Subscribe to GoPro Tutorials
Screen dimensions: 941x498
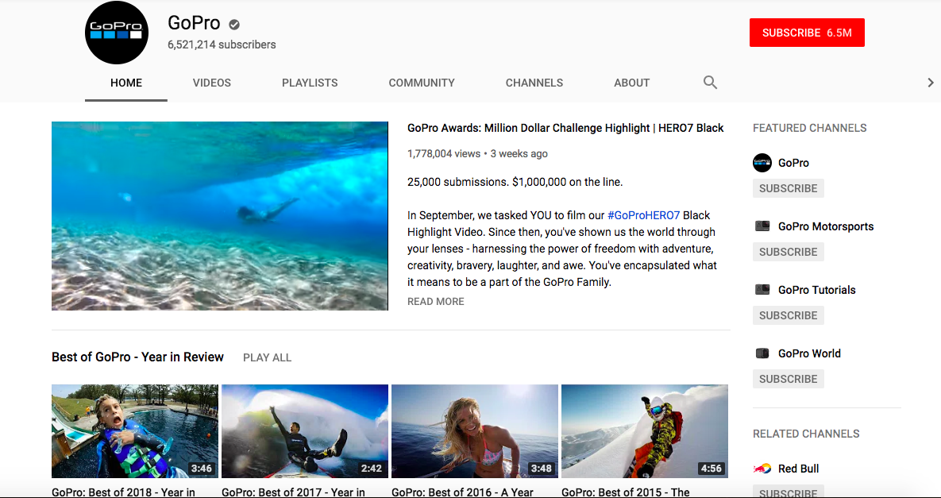coord(788,315)
